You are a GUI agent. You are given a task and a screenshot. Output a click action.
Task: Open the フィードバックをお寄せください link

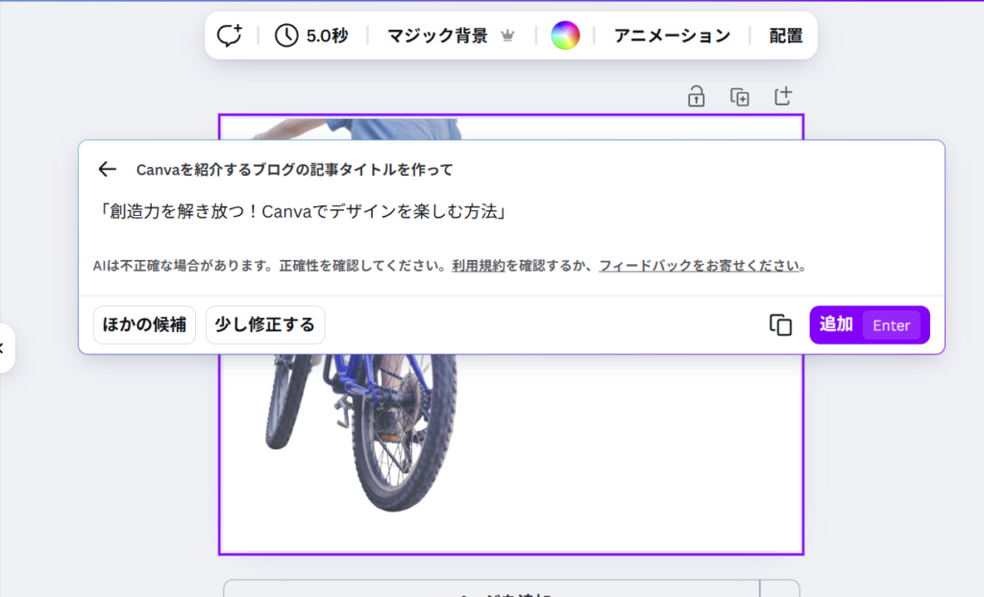coord(700,266)
